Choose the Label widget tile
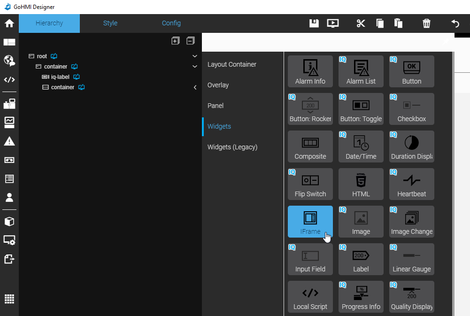 pos(361,259)
